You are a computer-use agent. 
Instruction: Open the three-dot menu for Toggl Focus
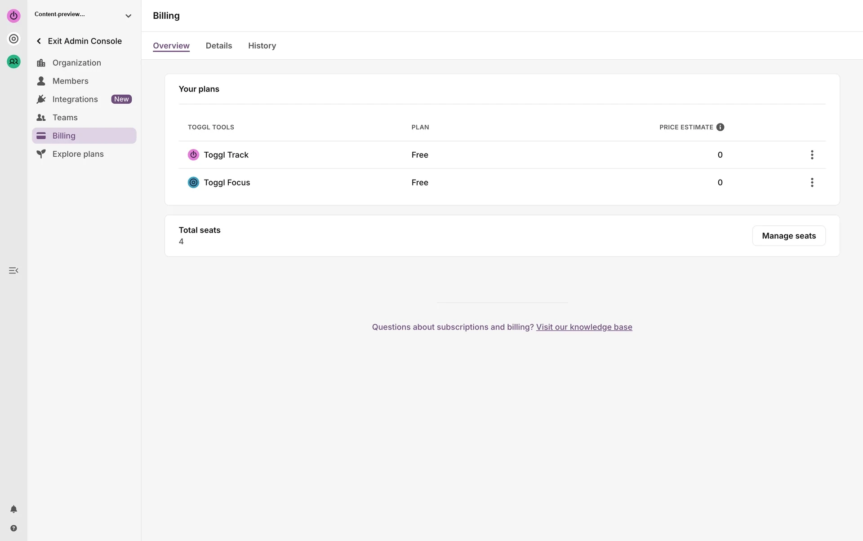pyautogui.click(x=812, y=183)
